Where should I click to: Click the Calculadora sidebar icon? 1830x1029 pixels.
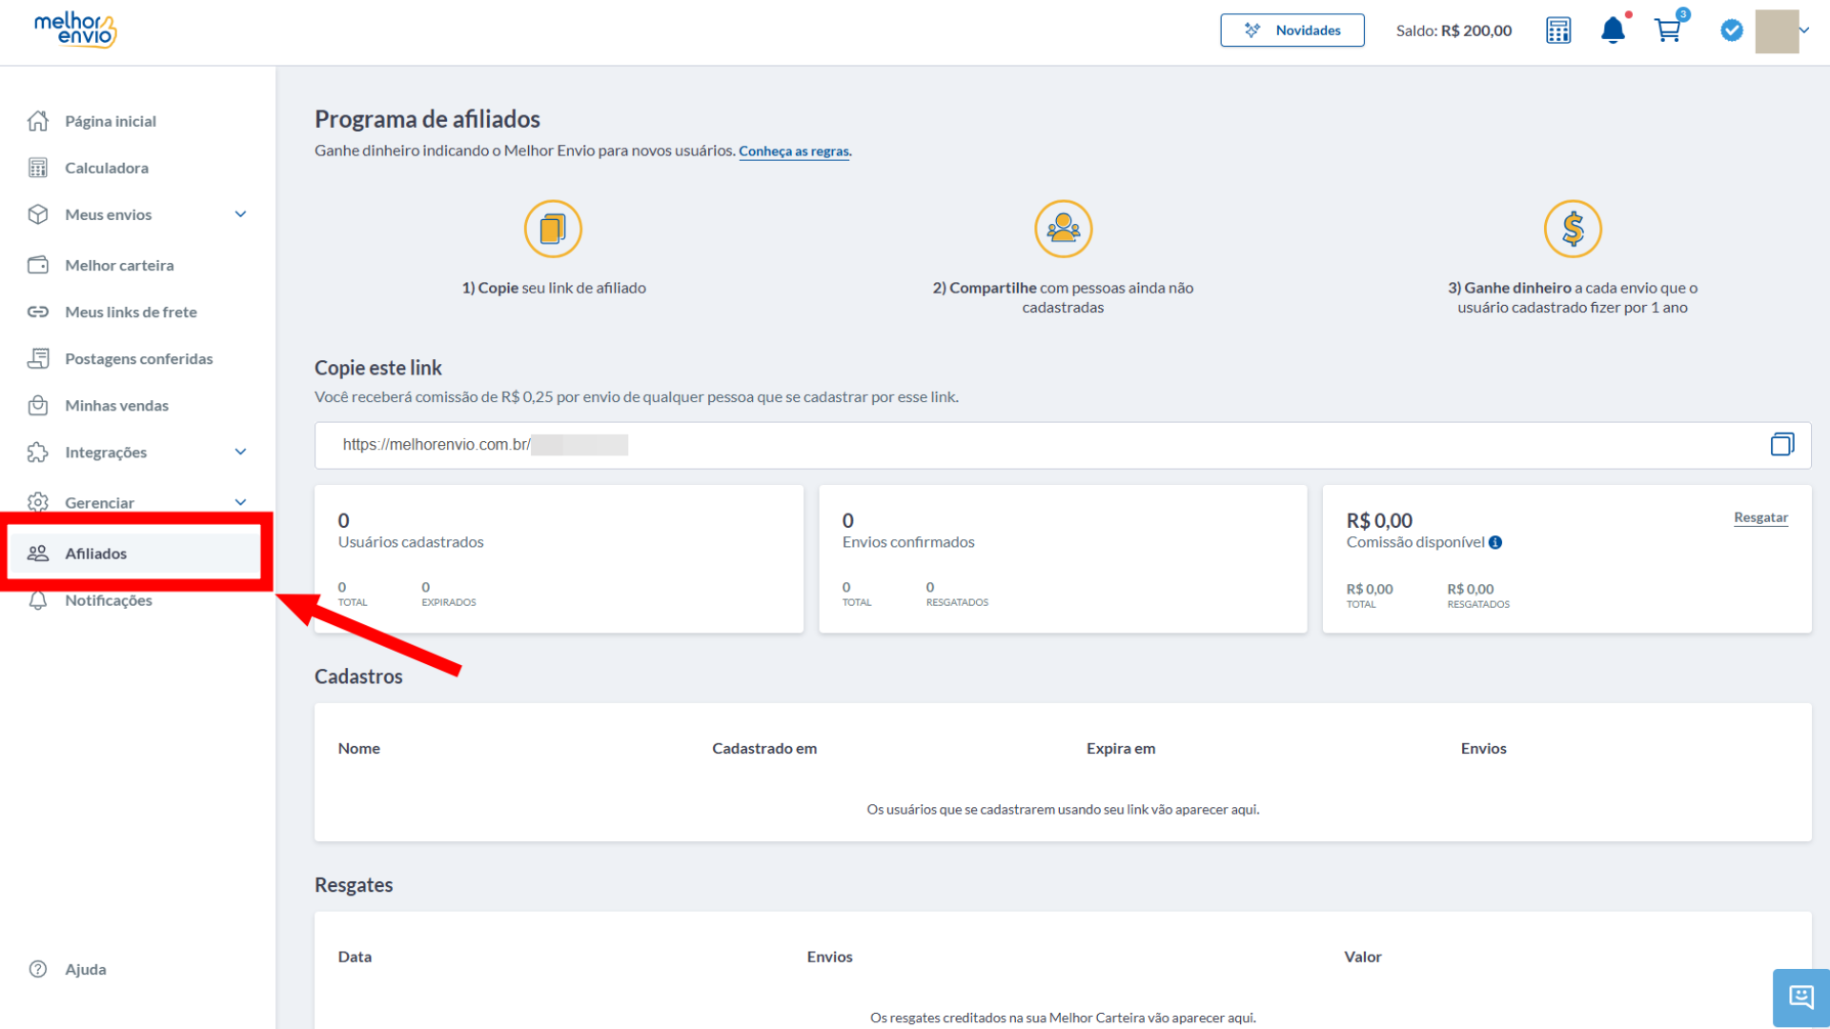pyautogui.click(x=38, y=168)
